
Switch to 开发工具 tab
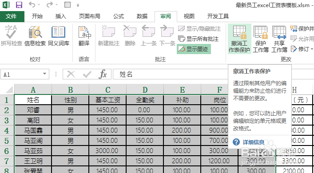click(218, 16)
